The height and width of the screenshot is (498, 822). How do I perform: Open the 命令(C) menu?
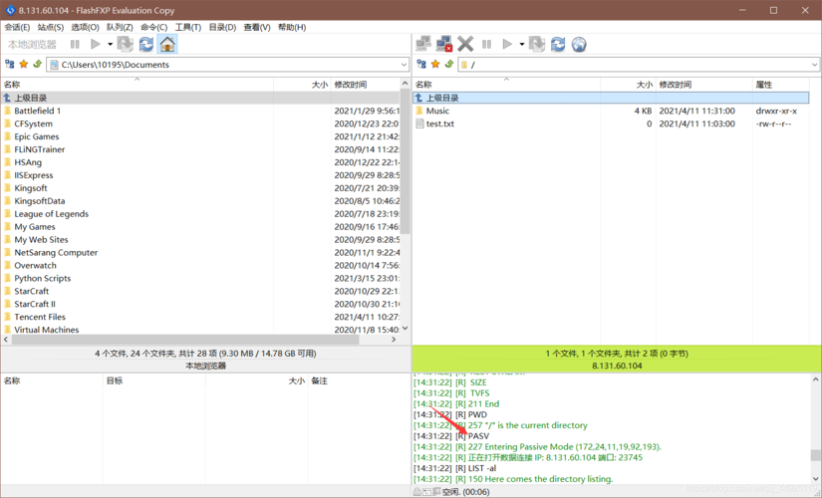[x=153, y=27]
